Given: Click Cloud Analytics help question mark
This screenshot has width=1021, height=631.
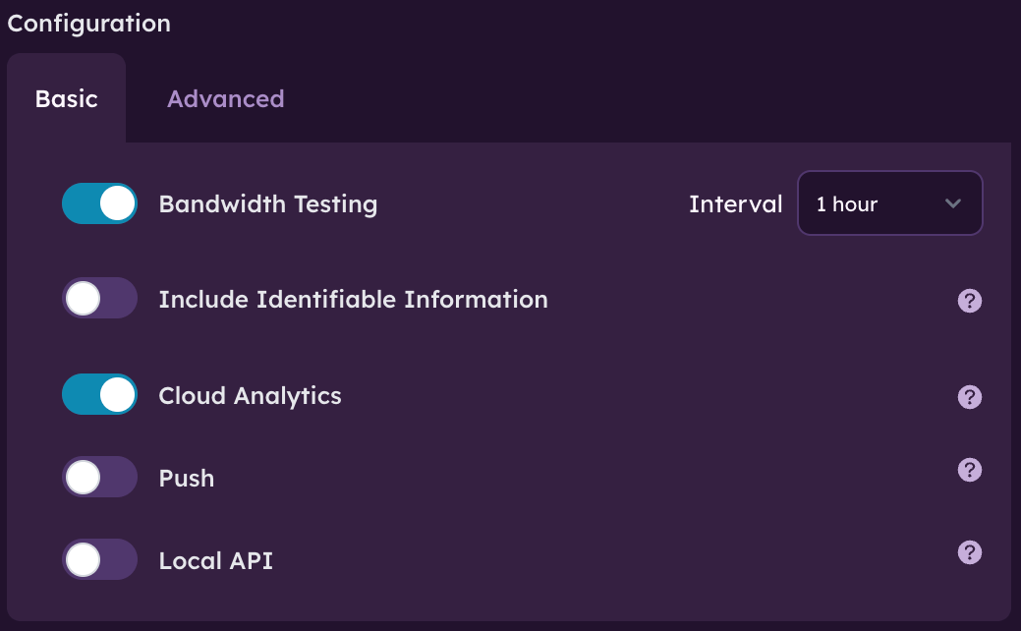Looking at the screenshot, I should click(x=969, y=397).
